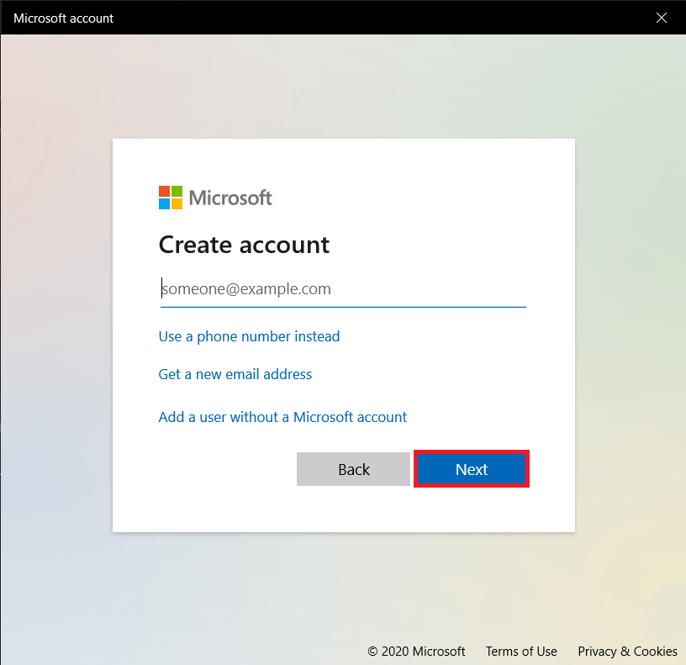Image resolution: width=686 pixels, height=665 pixels.
Task: Click the 2020 Microsoft copyright text
Action: pyautogui.click(x=416, y=652)
